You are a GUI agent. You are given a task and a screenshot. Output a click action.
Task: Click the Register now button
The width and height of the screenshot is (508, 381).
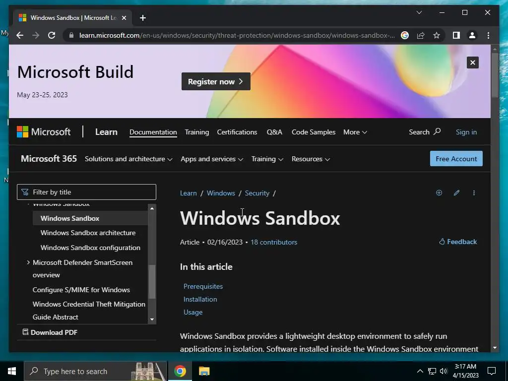(x=216, y=82)
